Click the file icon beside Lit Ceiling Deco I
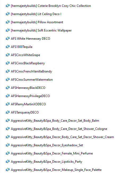The image size is (115, 173). pyautogui.click(x=8, y=14)
